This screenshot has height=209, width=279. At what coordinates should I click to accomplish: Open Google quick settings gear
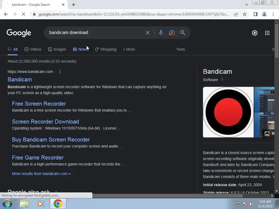pos(255,33)
